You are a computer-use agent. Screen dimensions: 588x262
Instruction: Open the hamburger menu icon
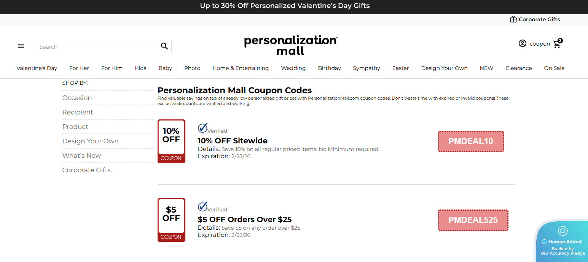click(x=21, y=46)
